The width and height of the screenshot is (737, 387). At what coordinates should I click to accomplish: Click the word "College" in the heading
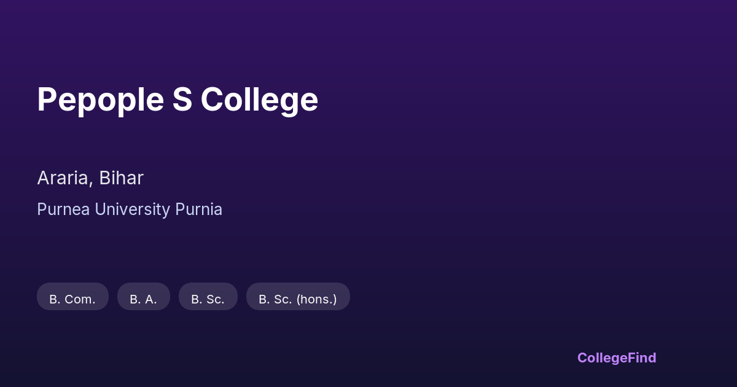(x=259, y=100)
